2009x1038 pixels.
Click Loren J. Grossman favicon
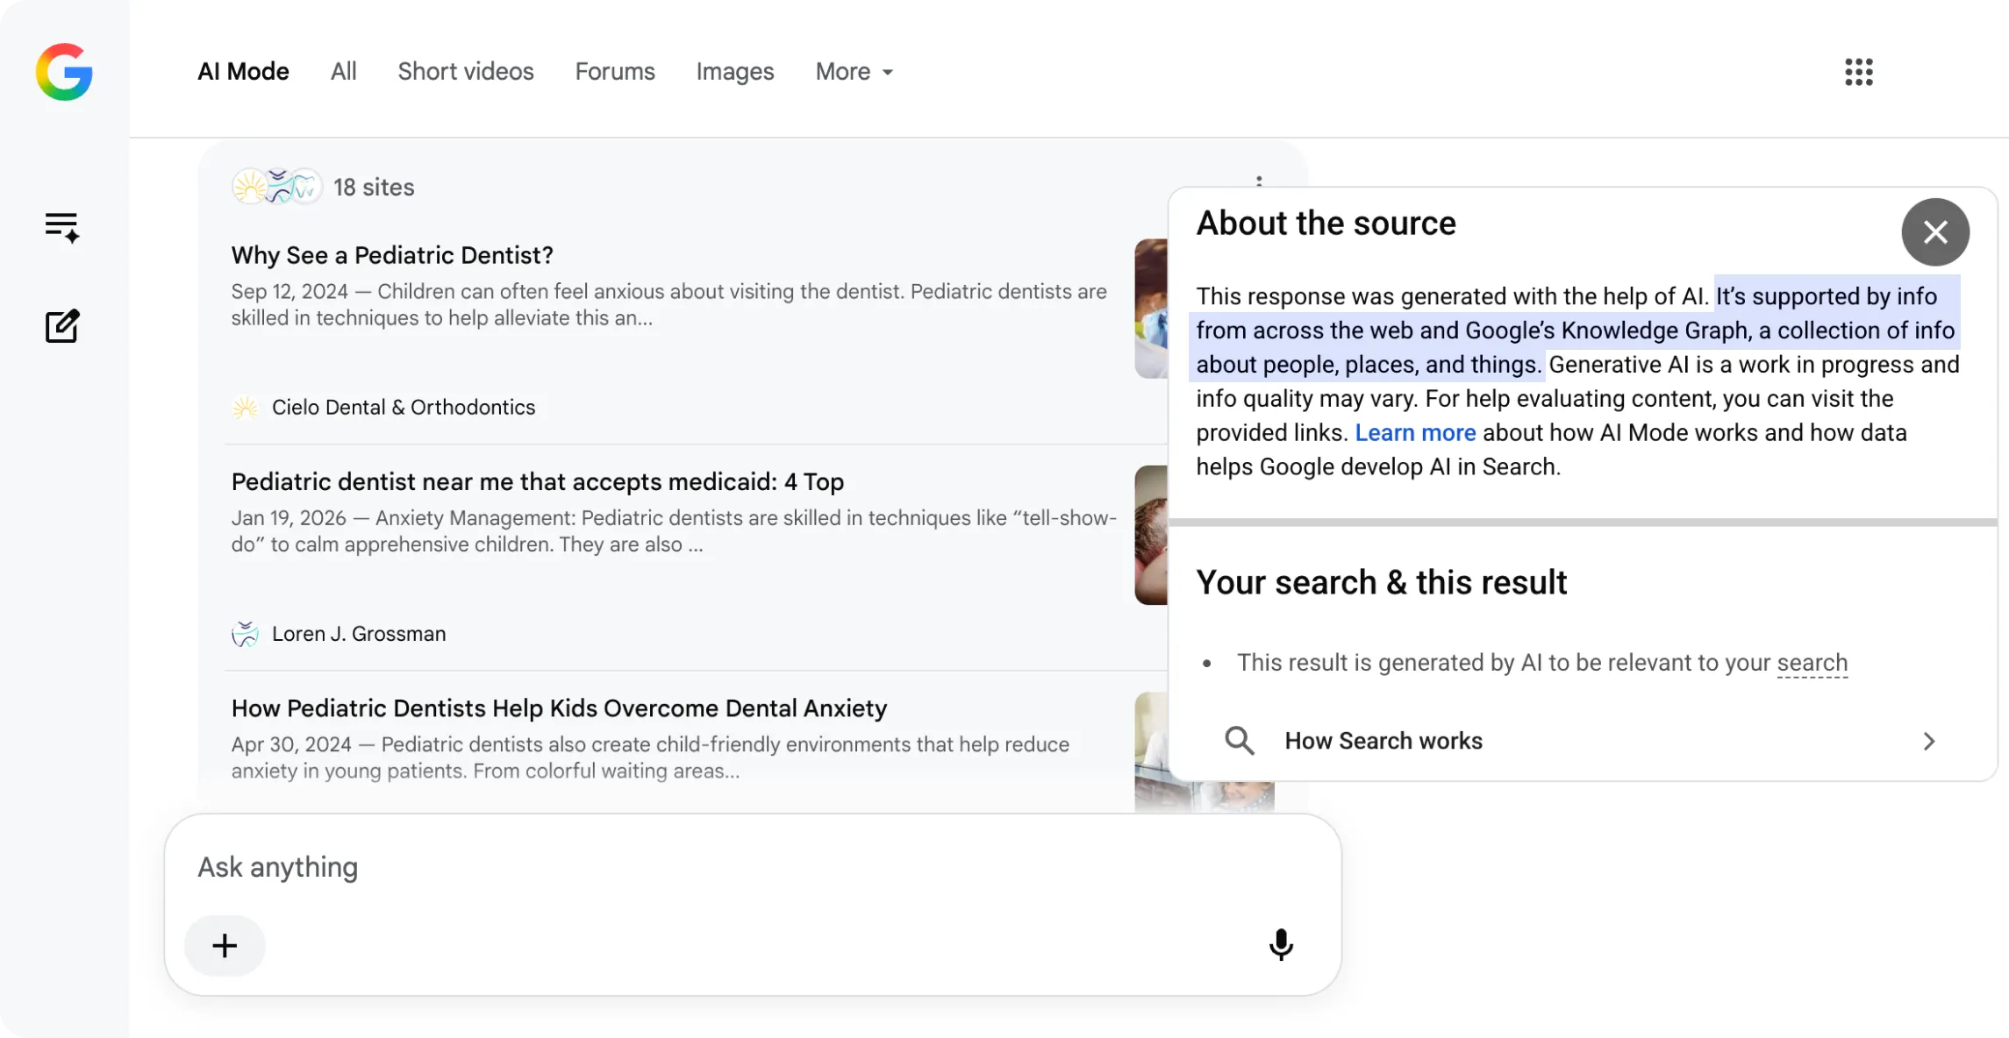pos(245,634)
